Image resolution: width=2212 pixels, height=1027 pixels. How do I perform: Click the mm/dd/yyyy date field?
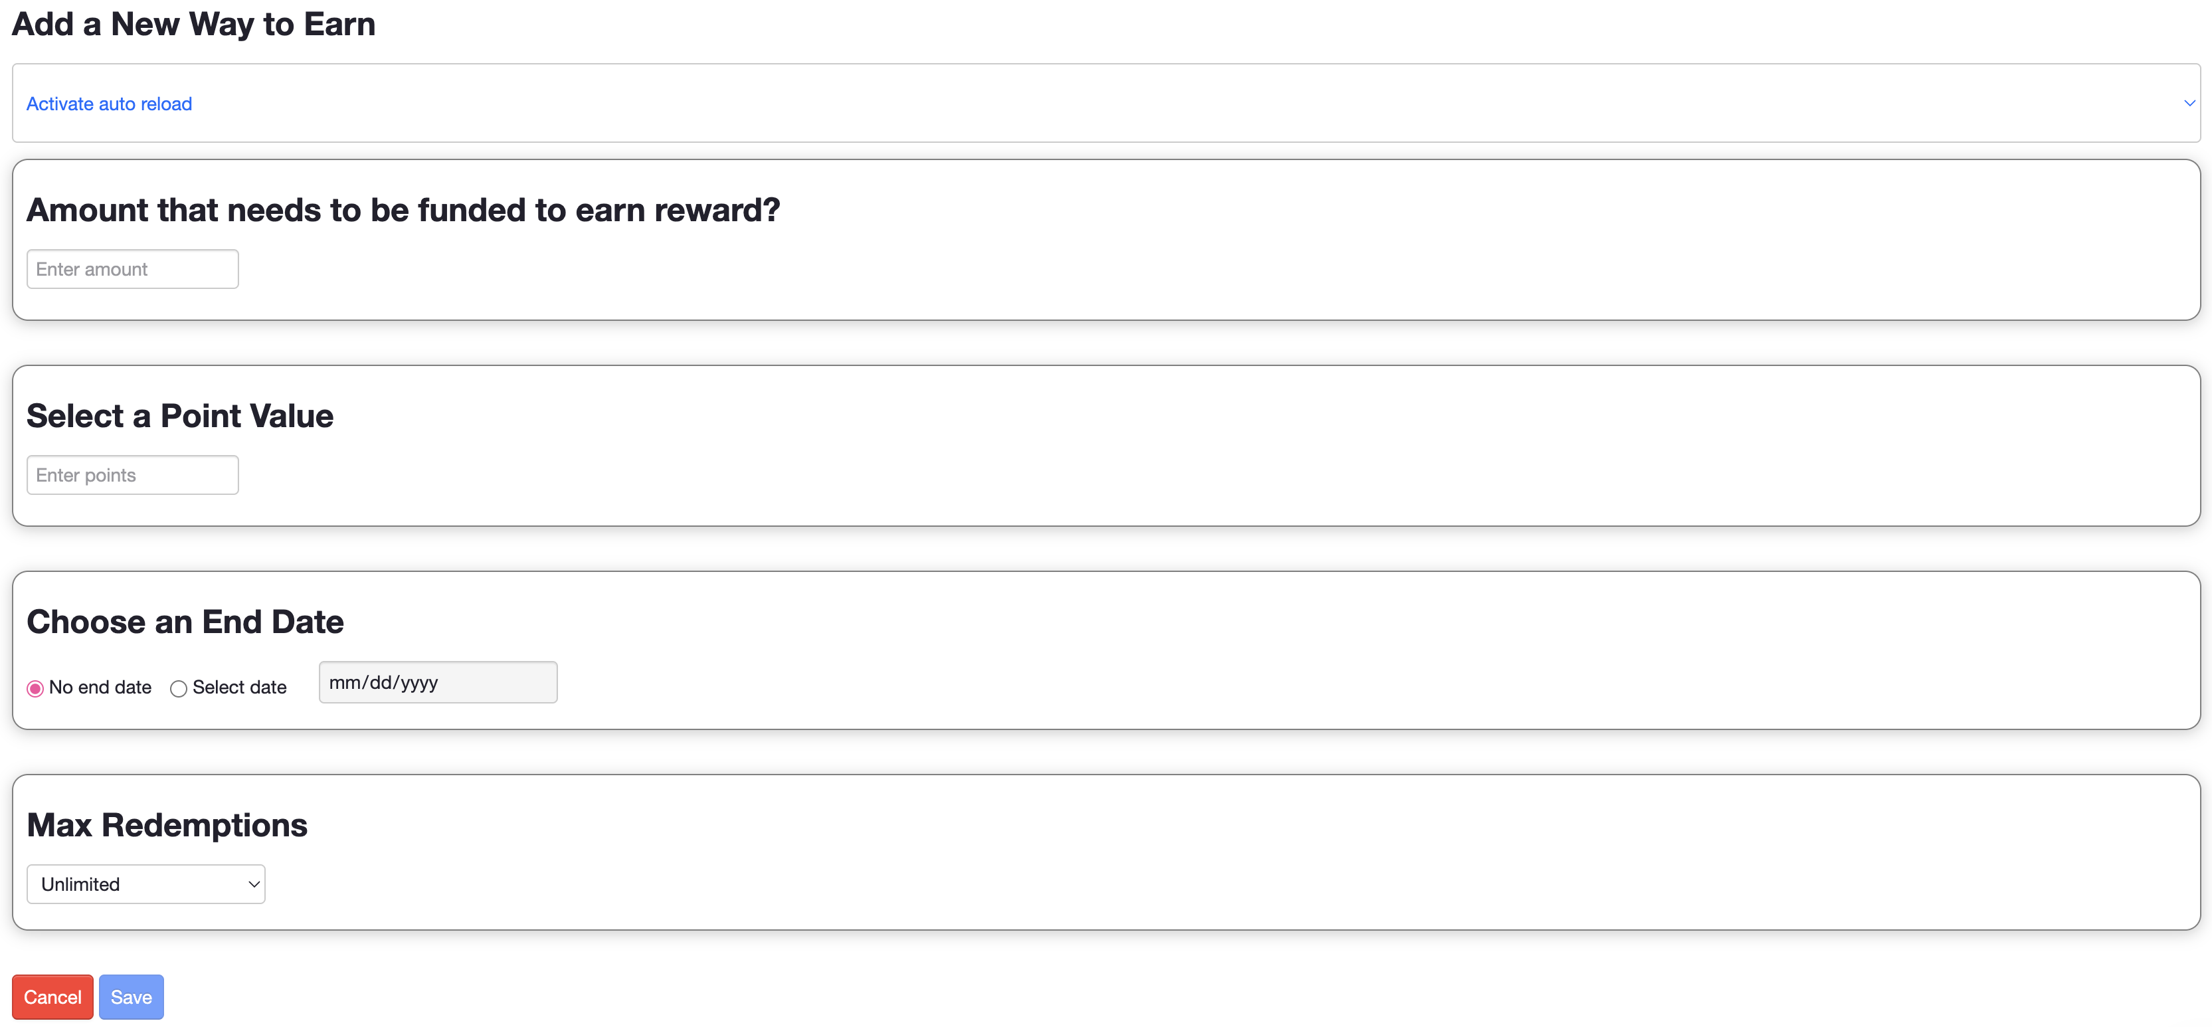point(437,682)
